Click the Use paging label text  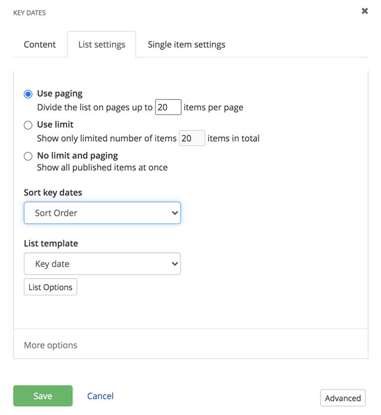click(x=60, y=94)
